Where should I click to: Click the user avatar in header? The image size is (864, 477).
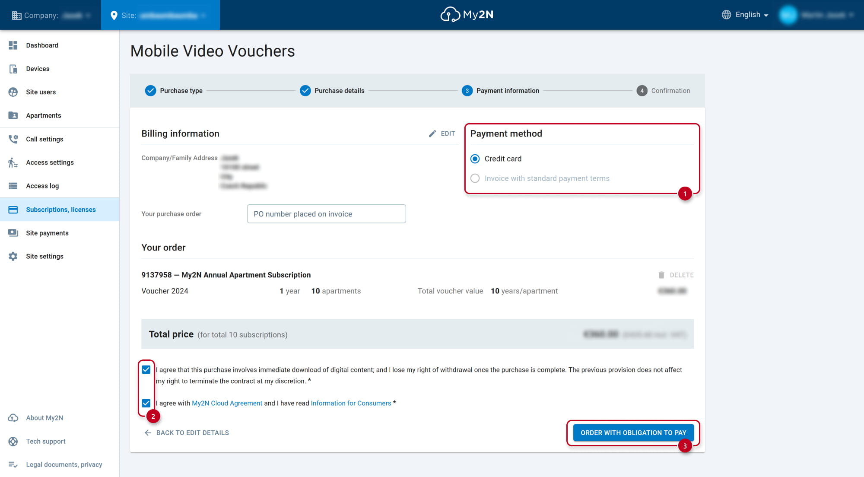(x=788, y=15)
